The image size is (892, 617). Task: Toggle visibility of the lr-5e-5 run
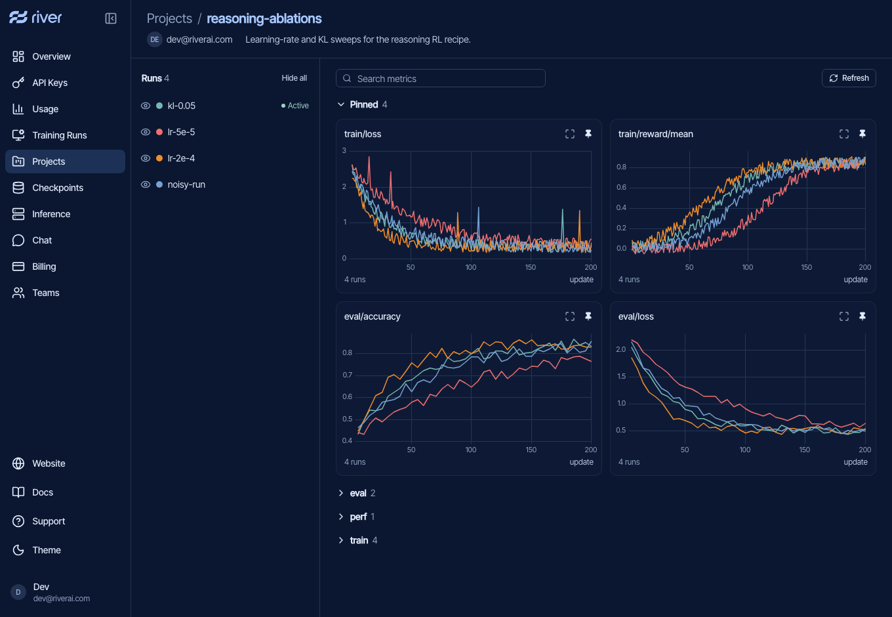coord(146,132)
